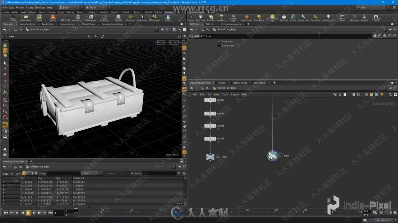Viewport: 398px width, 223px height.
Task: Jump to the first frame
Action: coord(6,213)
